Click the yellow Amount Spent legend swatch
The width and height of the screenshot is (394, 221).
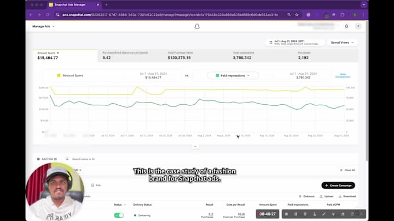(59, 75)
